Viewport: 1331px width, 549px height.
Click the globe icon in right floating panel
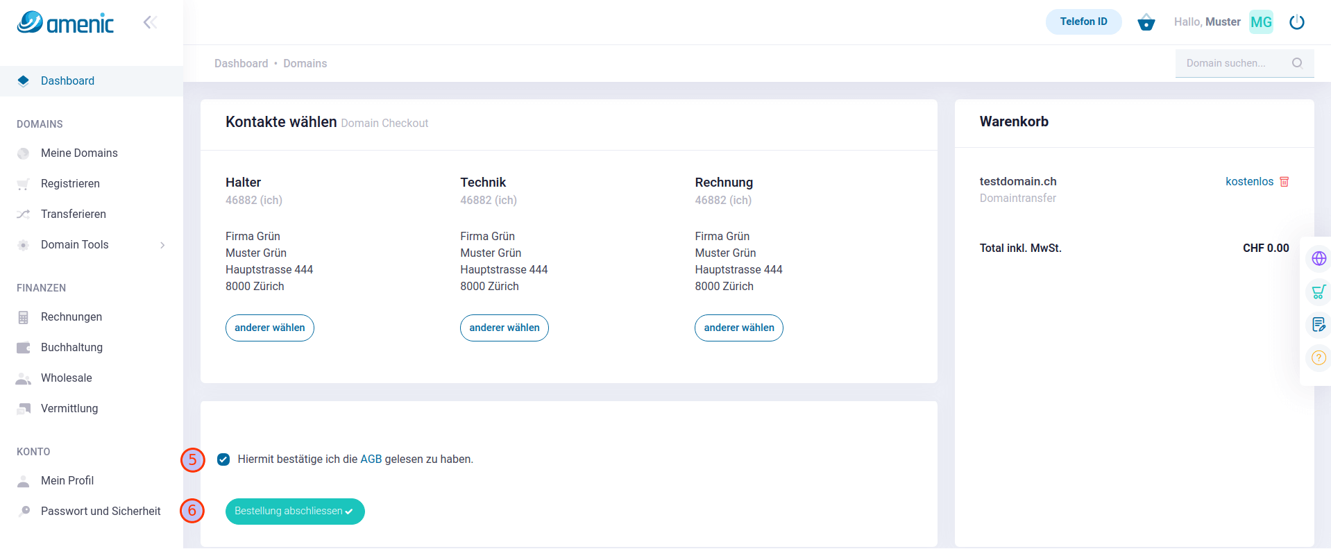(x=1319, y=259)
